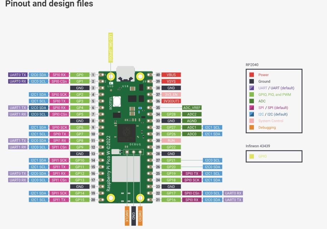The image size is (327, 229).
Task: Click the orange Debugging legend swatch
Action: click(x=251, y=128)
